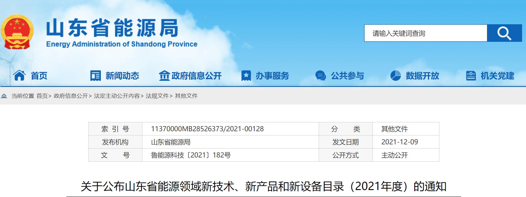The width and height of the screenshot is (526, 197).
Task: Click the star bookmark icon beside 办事服务
Action: pyautogui.click(x=246, y=76)
